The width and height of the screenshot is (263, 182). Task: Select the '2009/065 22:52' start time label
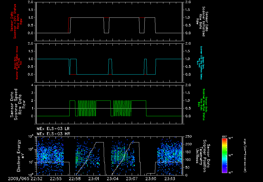point(25,179)
